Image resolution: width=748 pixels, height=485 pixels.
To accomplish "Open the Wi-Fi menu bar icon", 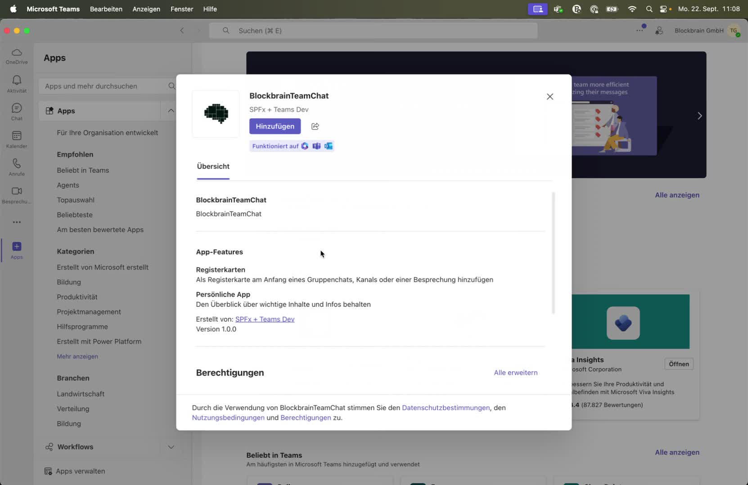I will [632, 9].
